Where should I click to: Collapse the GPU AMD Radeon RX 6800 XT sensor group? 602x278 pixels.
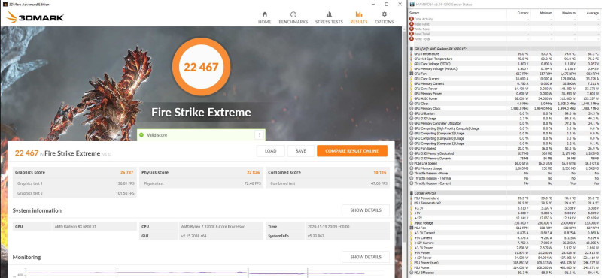click(x=412, y=49)
